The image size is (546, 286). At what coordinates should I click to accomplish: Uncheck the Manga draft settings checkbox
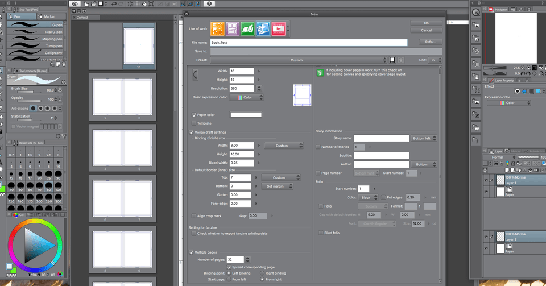click(x=191, y=132)
